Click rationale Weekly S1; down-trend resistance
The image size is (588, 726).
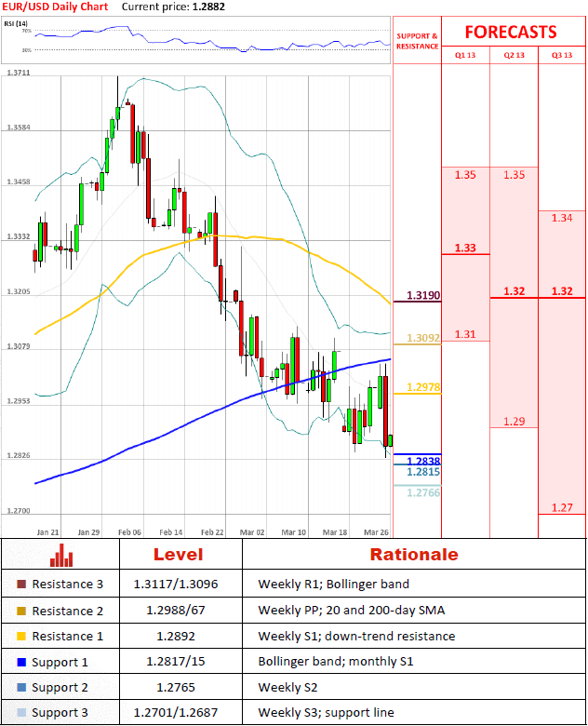(x=356, y=636)
